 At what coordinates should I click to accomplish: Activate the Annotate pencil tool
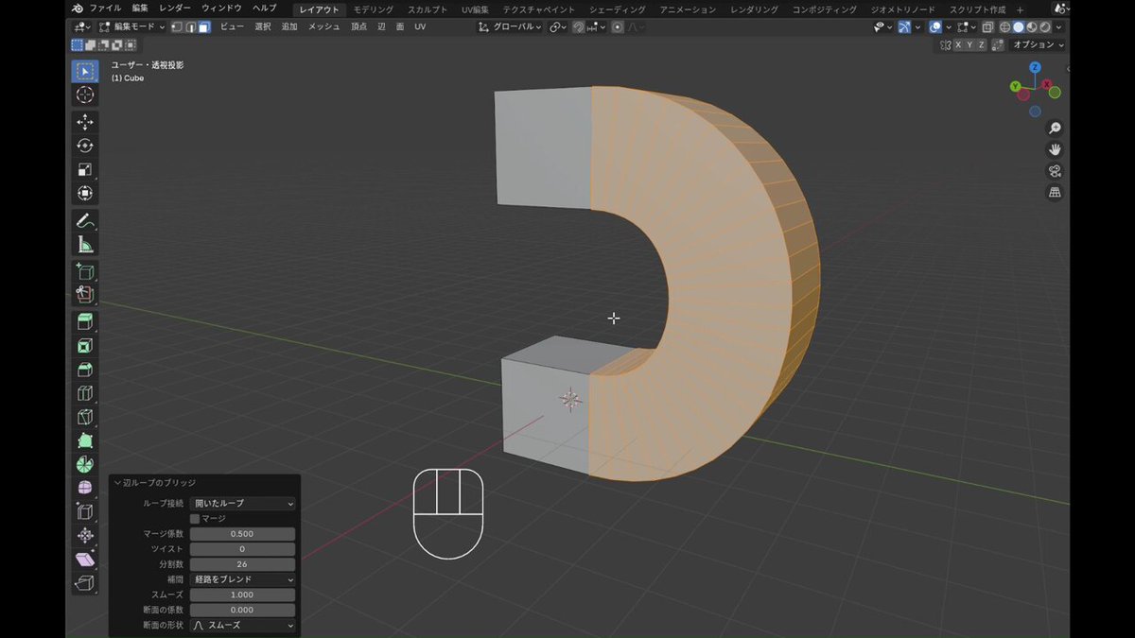[x=85, y=221]
